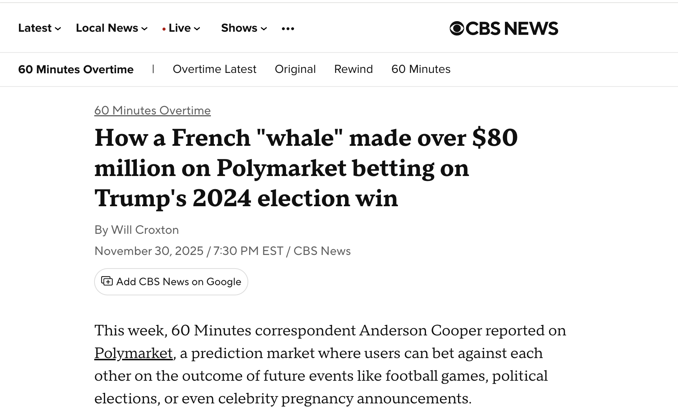Expand the Latest dropdown menu
The image size is (678, 420).
[x=39, y=28]
